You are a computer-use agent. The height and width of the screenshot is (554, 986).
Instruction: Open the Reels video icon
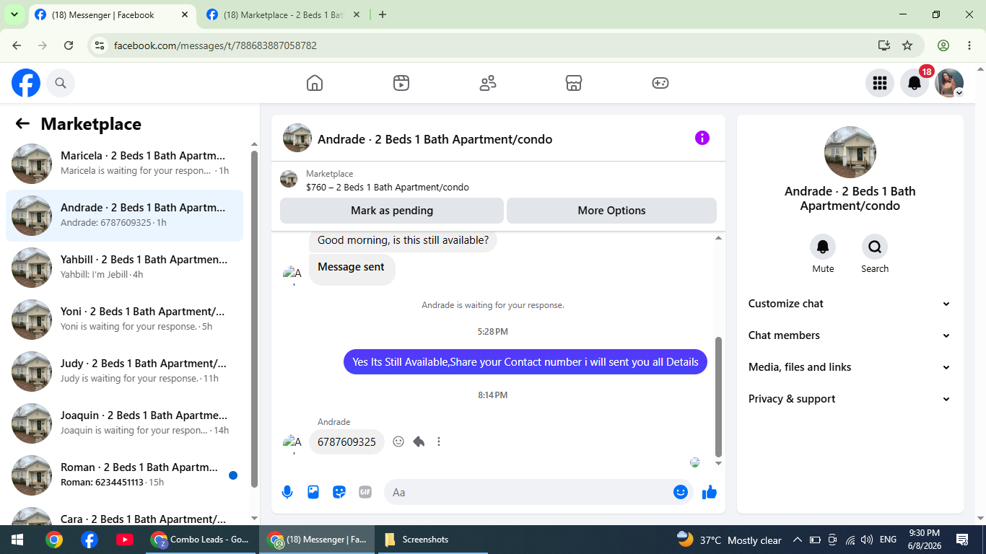pyautogui.click(x=401, y=83)
